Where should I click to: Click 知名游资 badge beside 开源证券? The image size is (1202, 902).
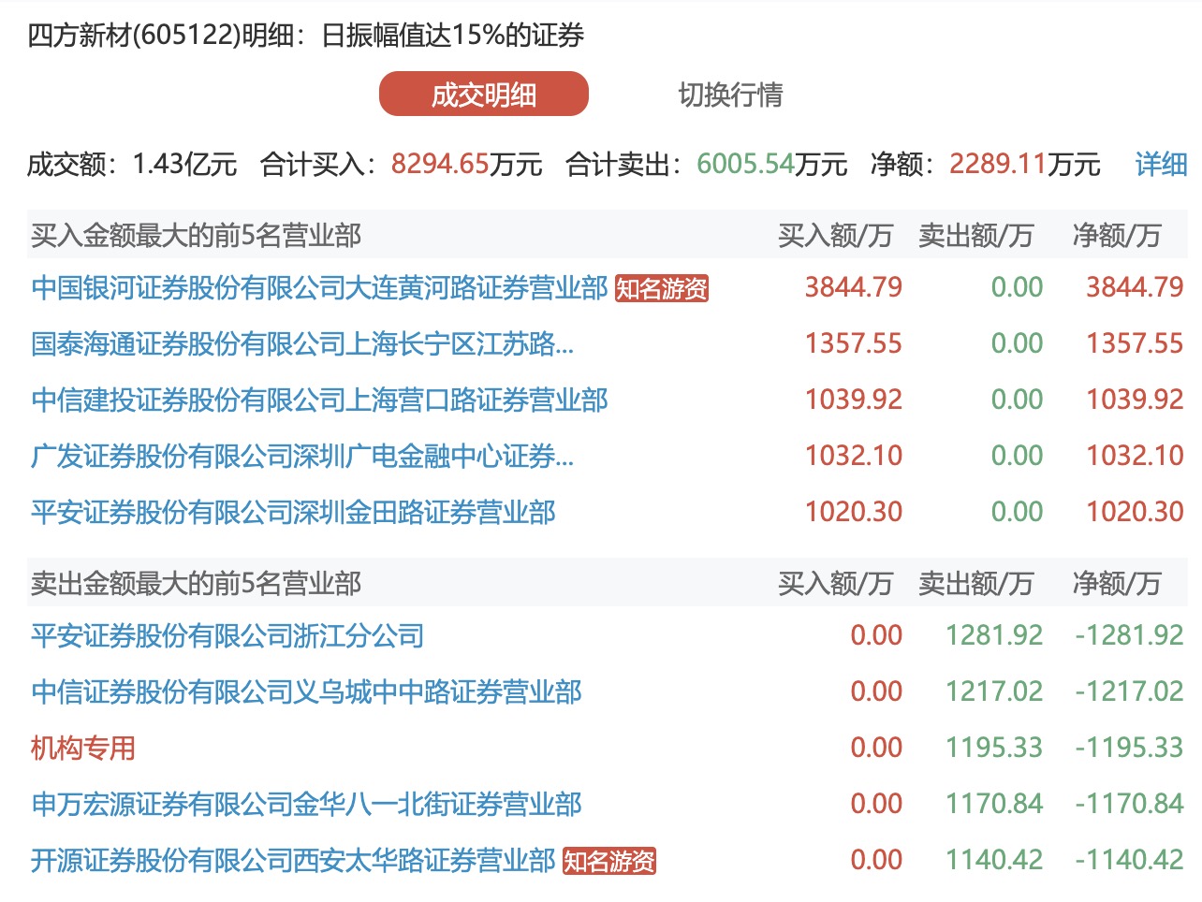[x=609, y=862]
